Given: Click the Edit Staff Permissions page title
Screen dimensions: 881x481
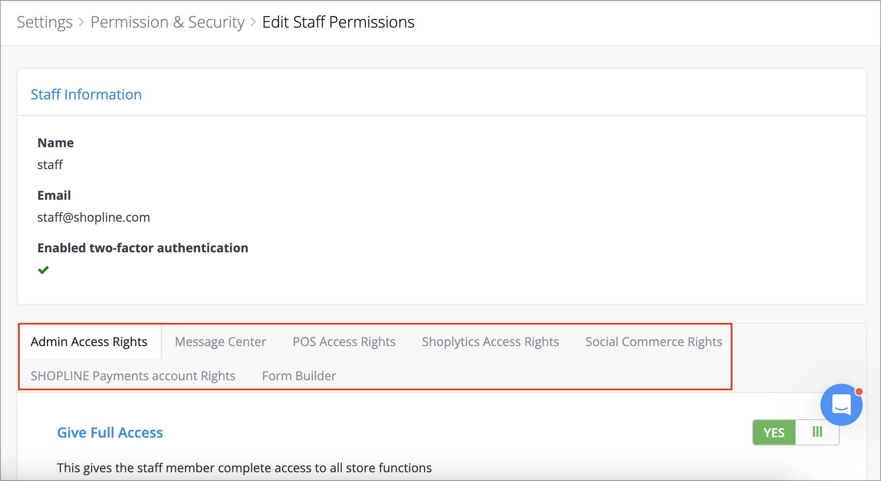Looking at the screenshot, I should [338, 22].
